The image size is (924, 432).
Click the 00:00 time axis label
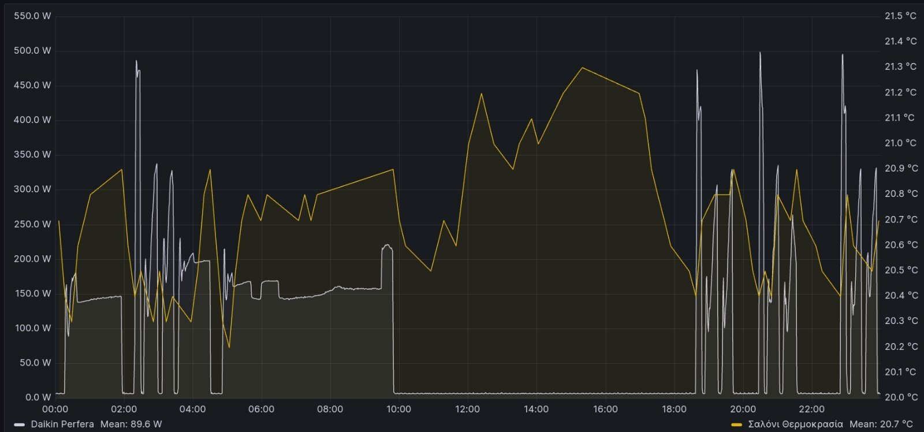coord(55,409)
